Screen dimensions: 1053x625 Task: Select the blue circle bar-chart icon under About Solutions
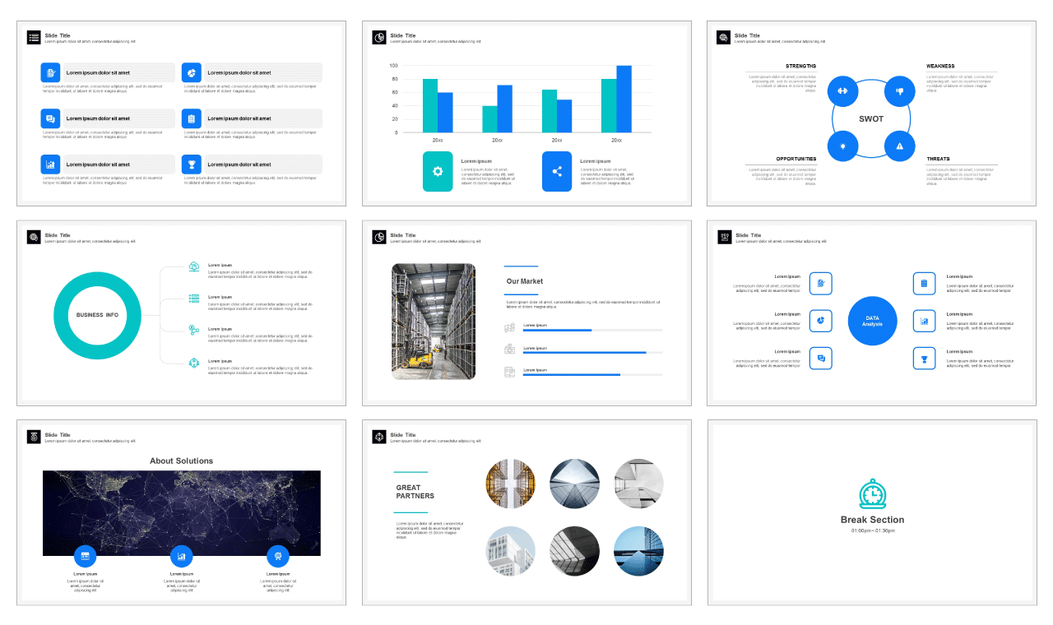point(181,556)
